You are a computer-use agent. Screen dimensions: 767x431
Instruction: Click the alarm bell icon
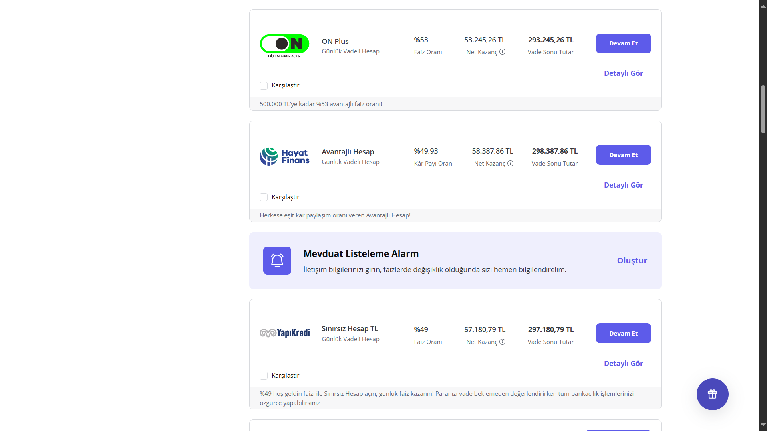tap(277, 261)
